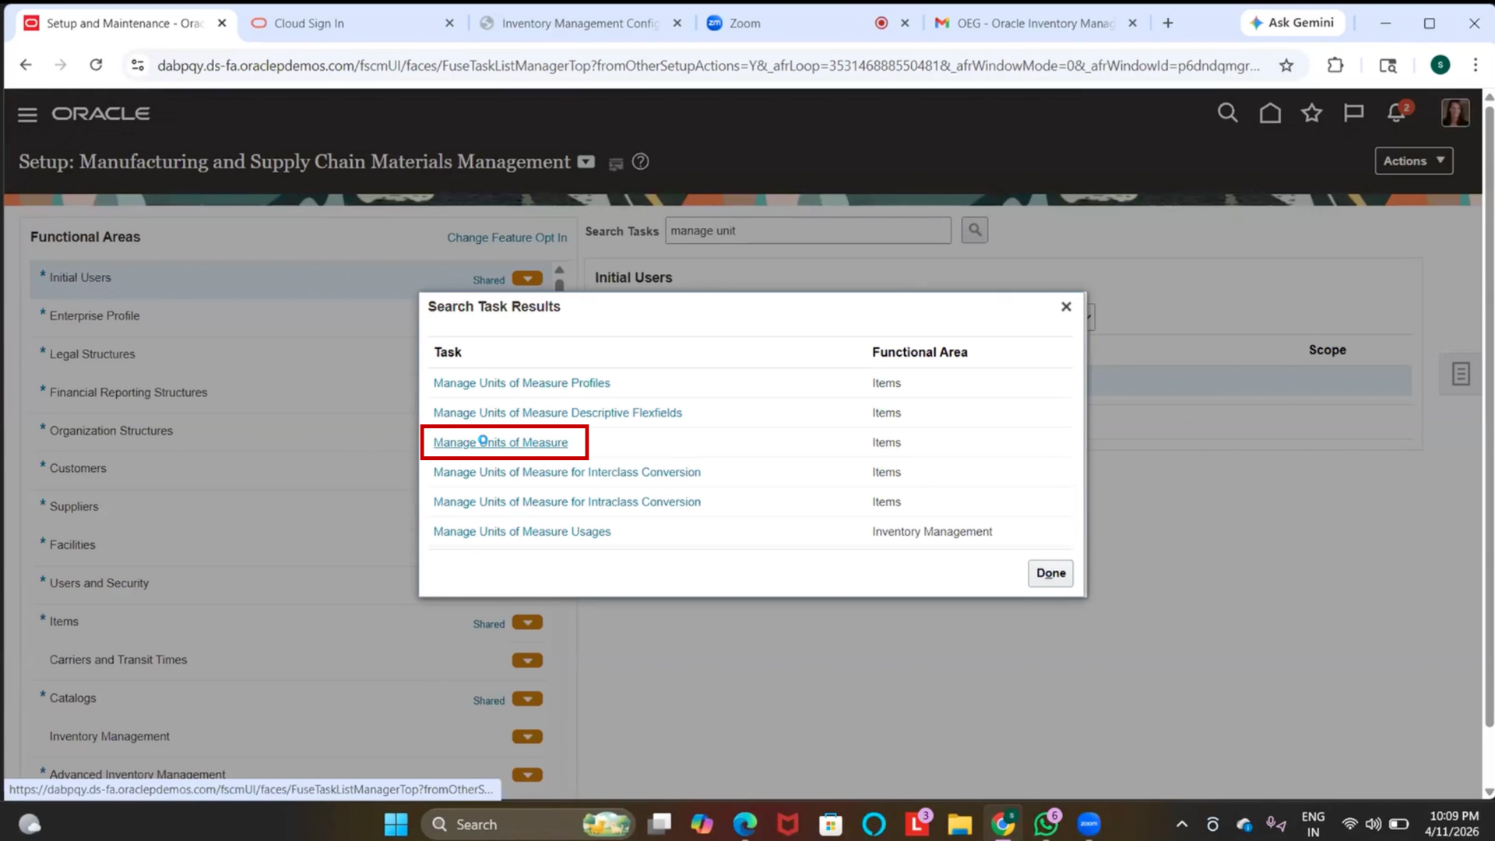Click the Oracle logo

(x=100, y=114)
